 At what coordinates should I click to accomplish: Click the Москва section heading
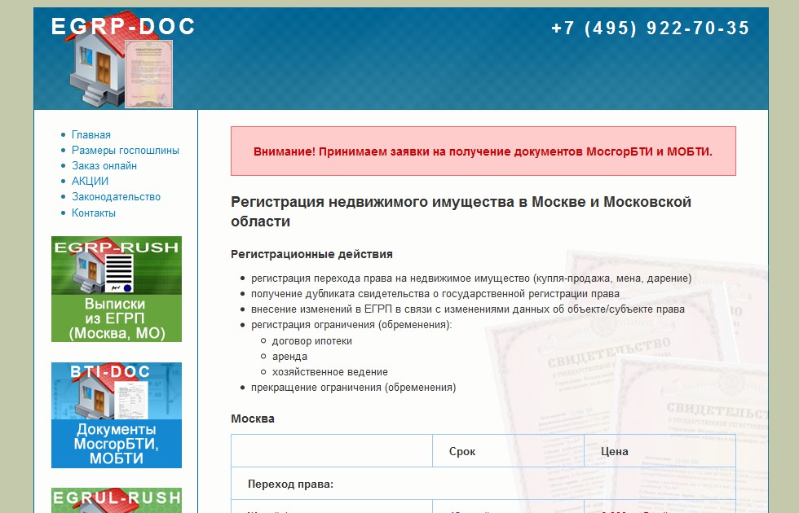(253, 419)
